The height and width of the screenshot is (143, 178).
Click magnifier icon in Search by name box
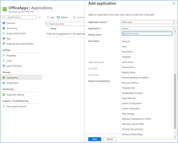point(47,24)
